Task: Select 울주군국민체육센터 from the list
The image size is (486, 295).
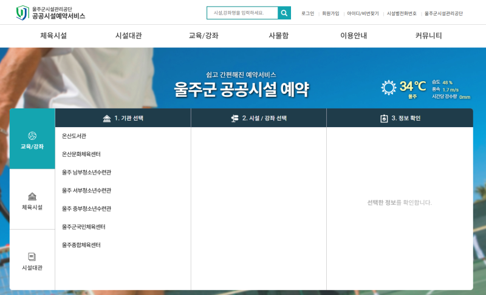Action: (x=84, y=227)
